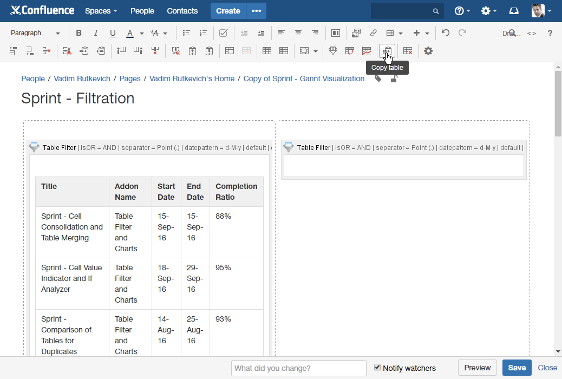Open the insert more content dropdown
Screen dimensions: 562x379
click(x=421, y=33)
